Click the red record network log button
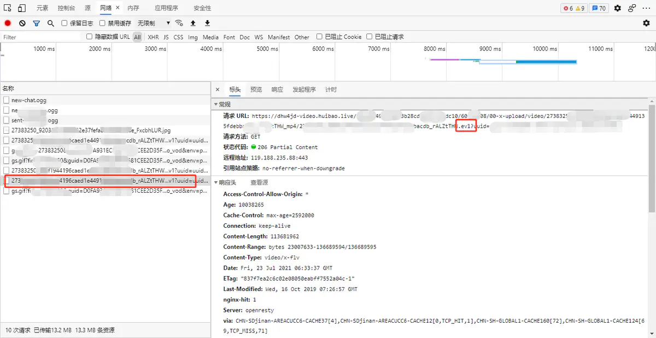656x338 pixels. coord(8,23)
